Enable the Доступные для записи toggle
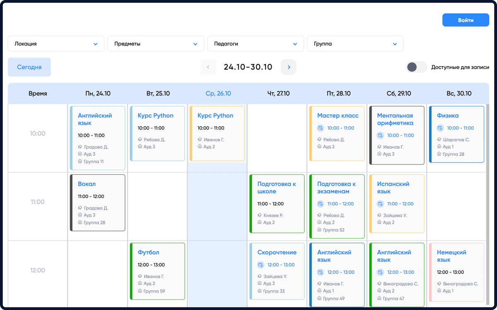Screen dimensions: 497x310 (417, 67)
